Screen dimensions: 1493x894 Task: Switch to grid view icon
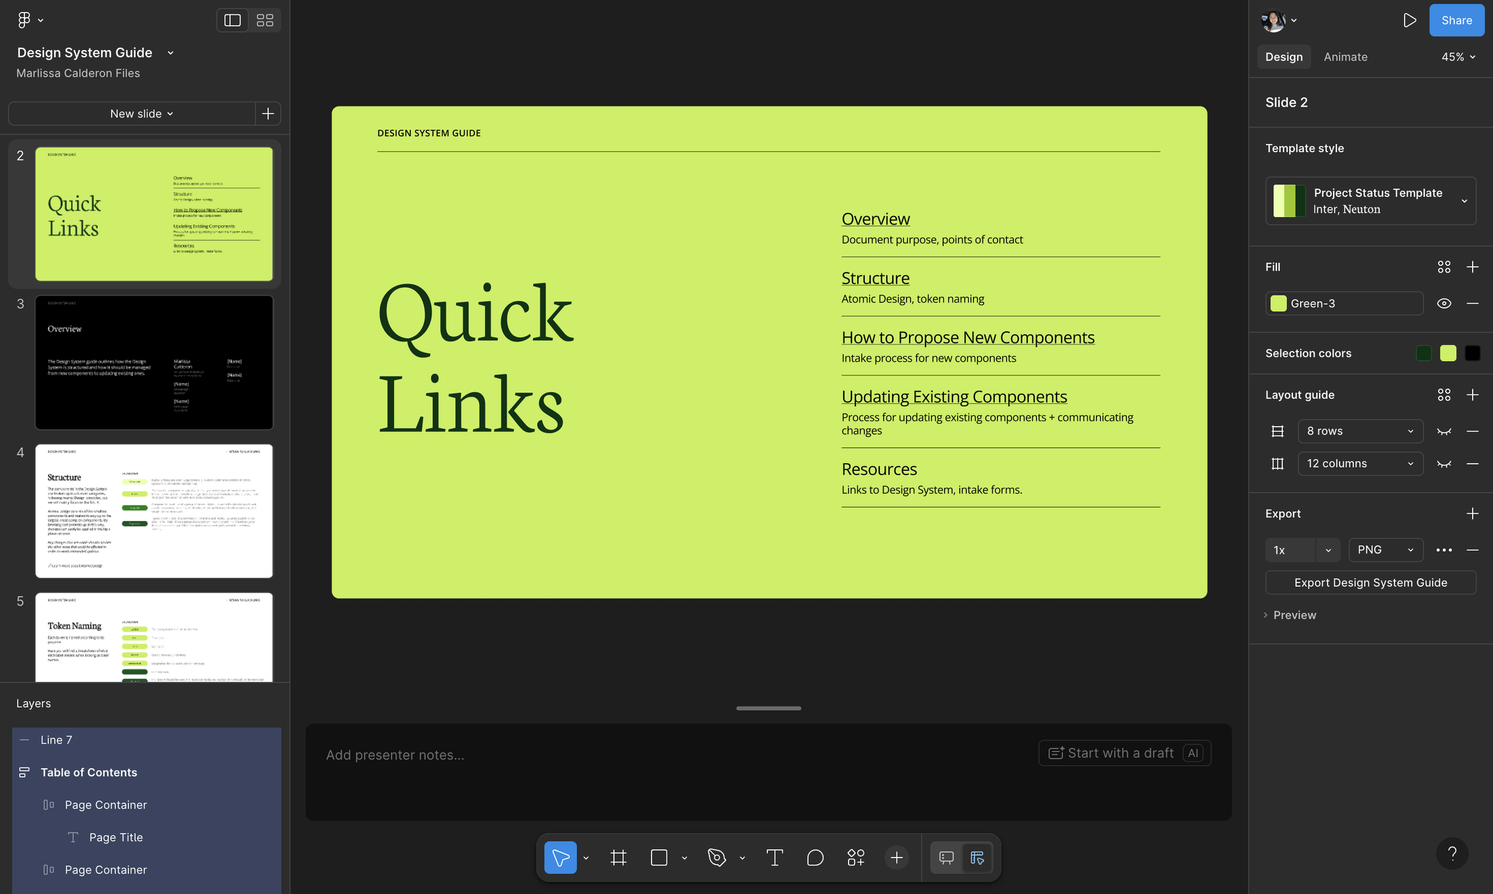(x=265, y=20)
